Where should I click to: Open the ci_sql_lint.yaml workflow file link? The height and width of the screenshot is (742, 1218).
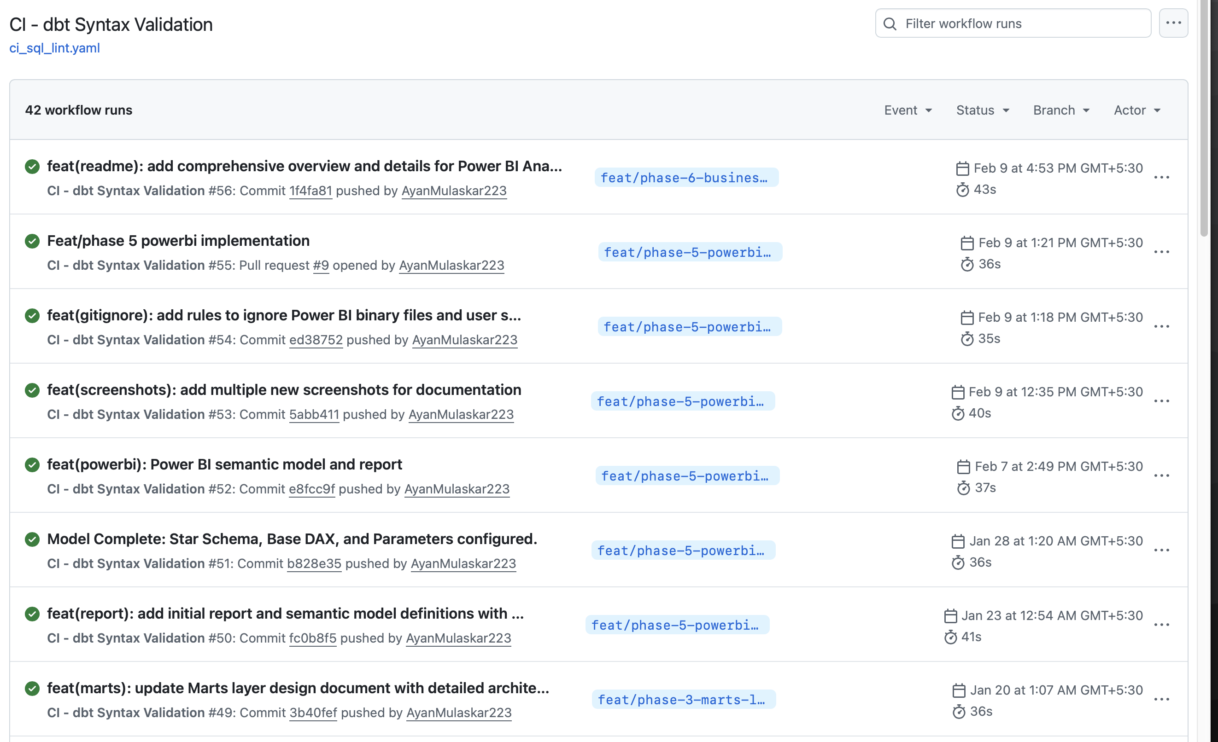coord(54,48)
